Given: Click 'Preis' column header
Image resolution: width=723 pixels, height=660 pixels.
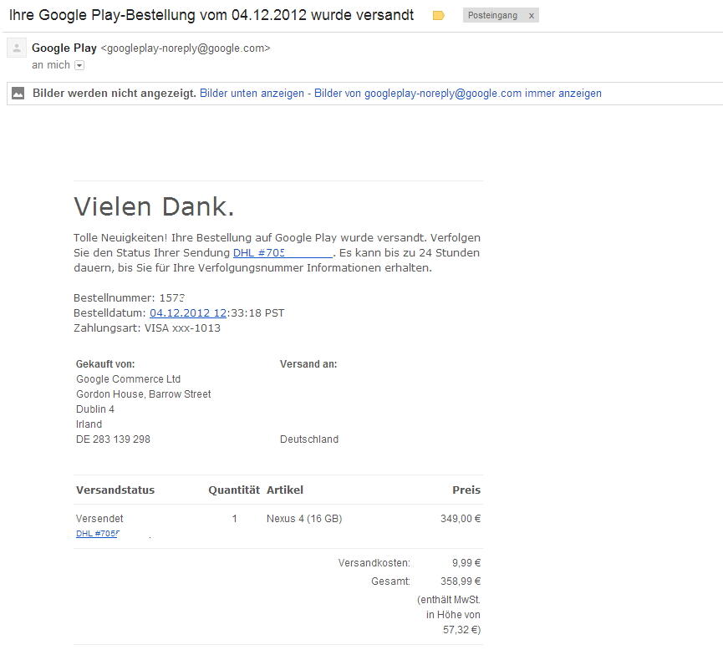Looking at the screenshot, I should tap(466, 490).
